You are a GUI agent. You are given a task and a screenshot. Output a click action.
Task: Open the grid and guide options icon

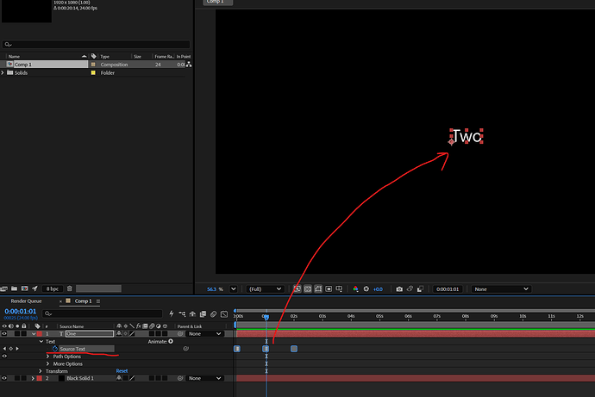pyautogui.click(x=339, y=289)
